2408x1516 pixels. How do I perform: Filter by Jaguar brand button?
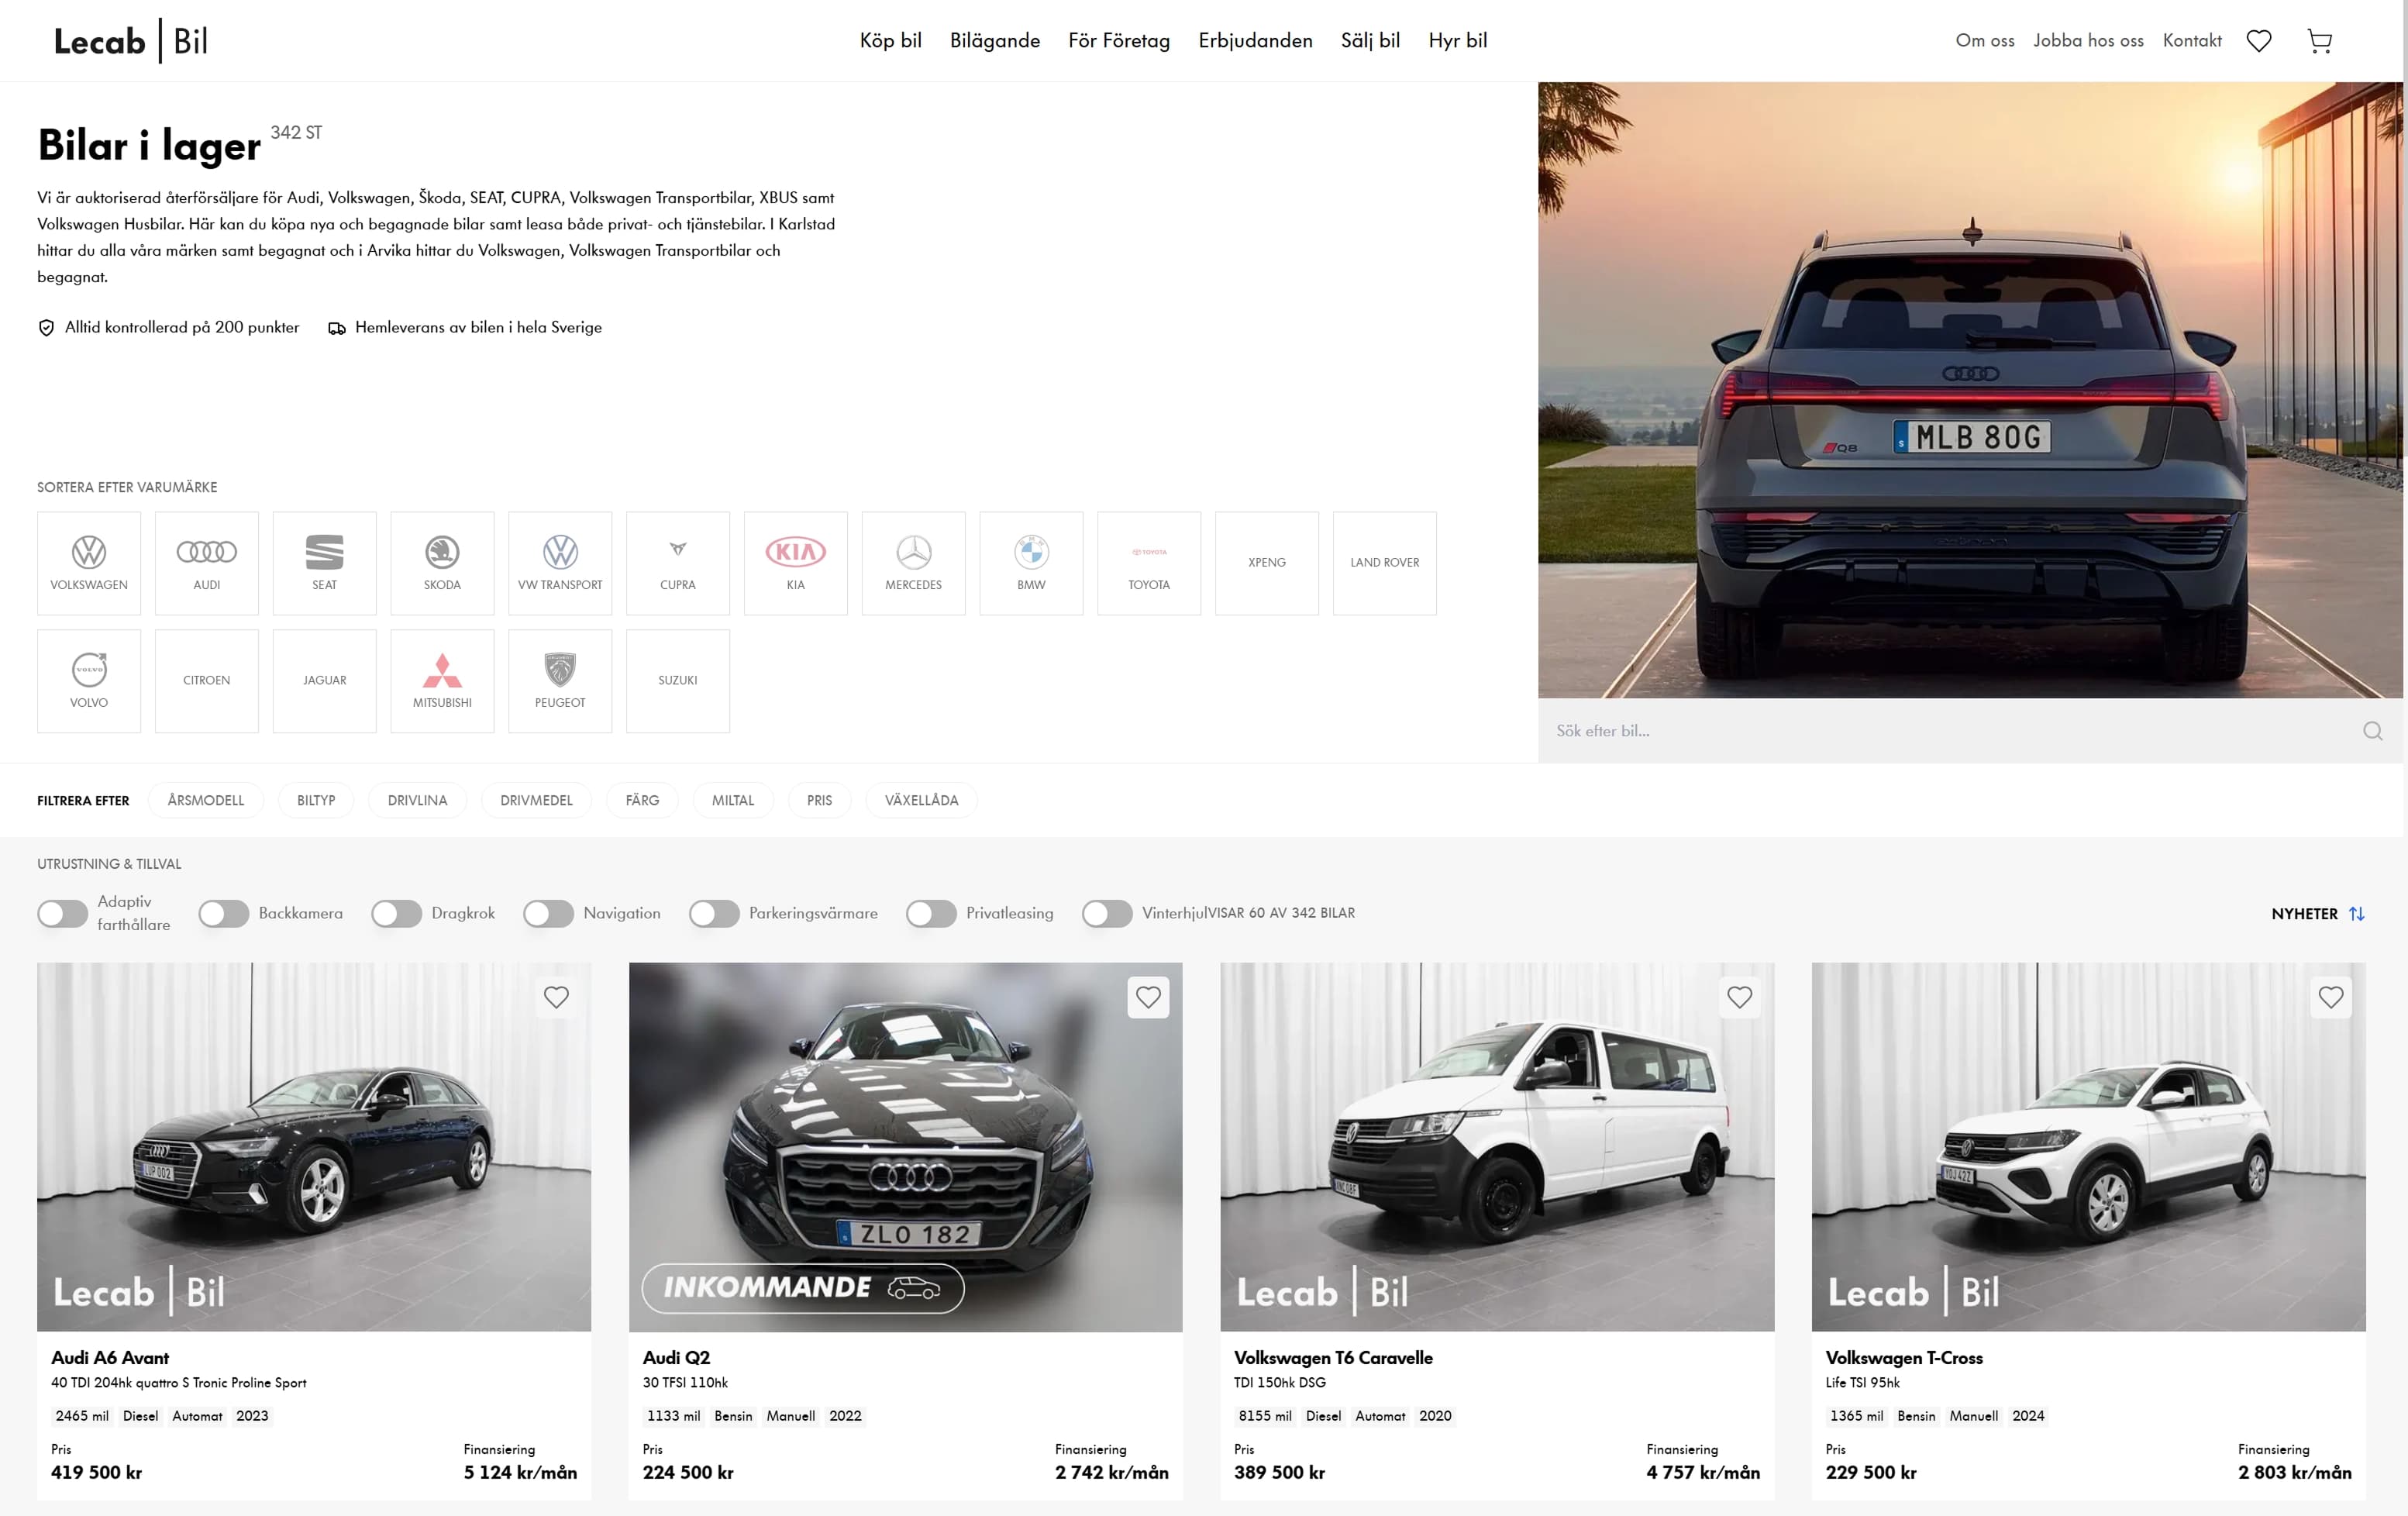pos(325,681)
